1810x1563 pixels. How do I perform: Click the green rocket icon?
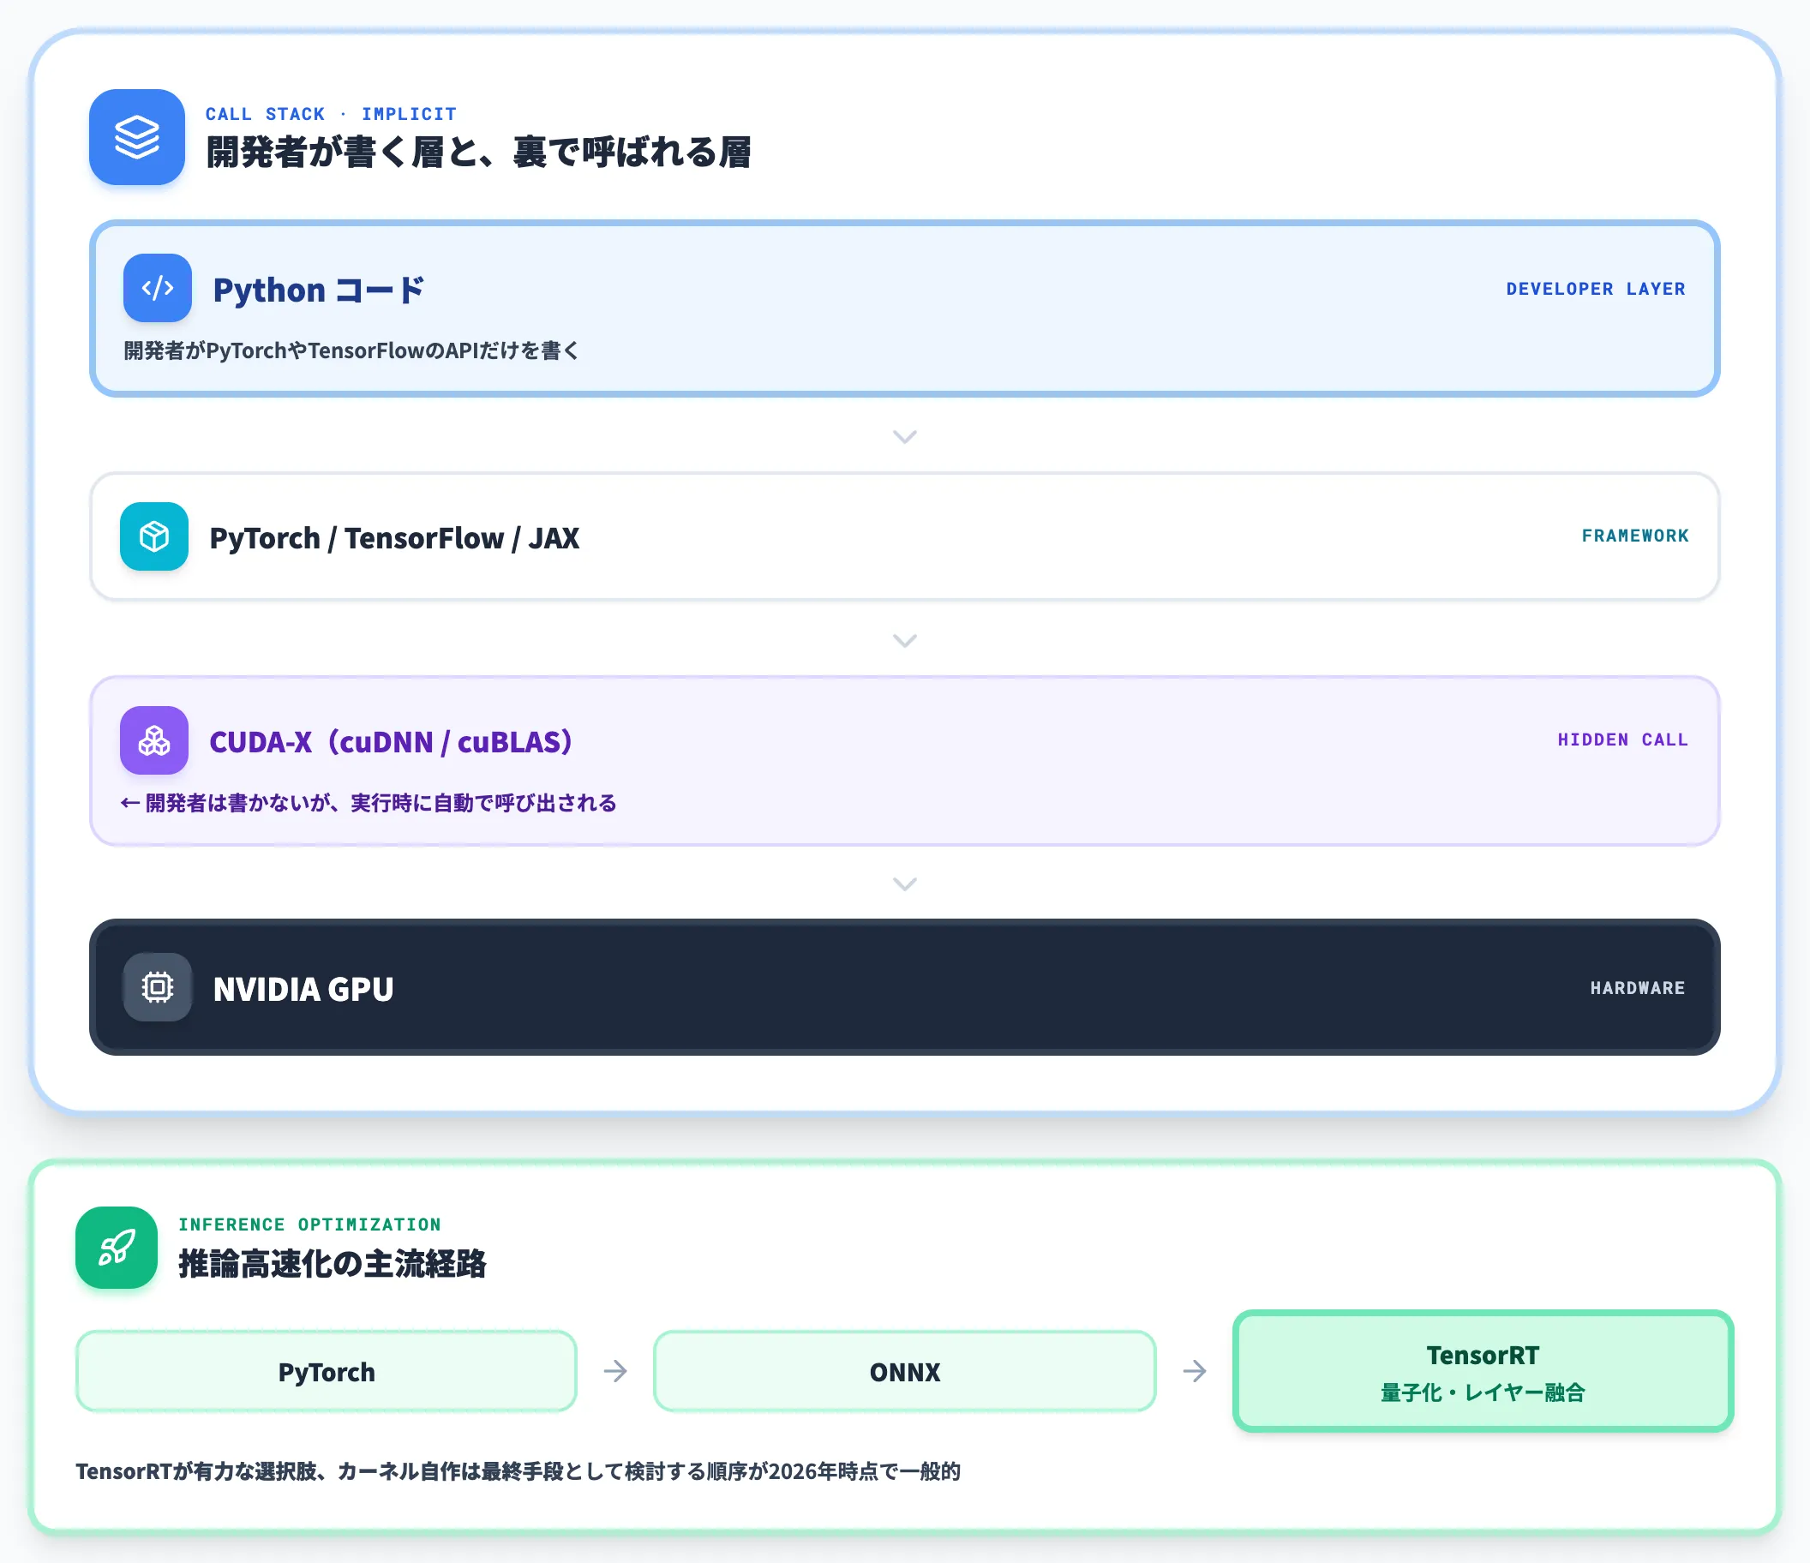[117, 1248]
